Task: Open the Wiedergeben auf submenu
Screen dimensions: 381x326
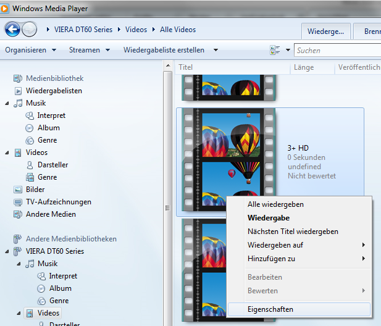Action: coord(299,245)
